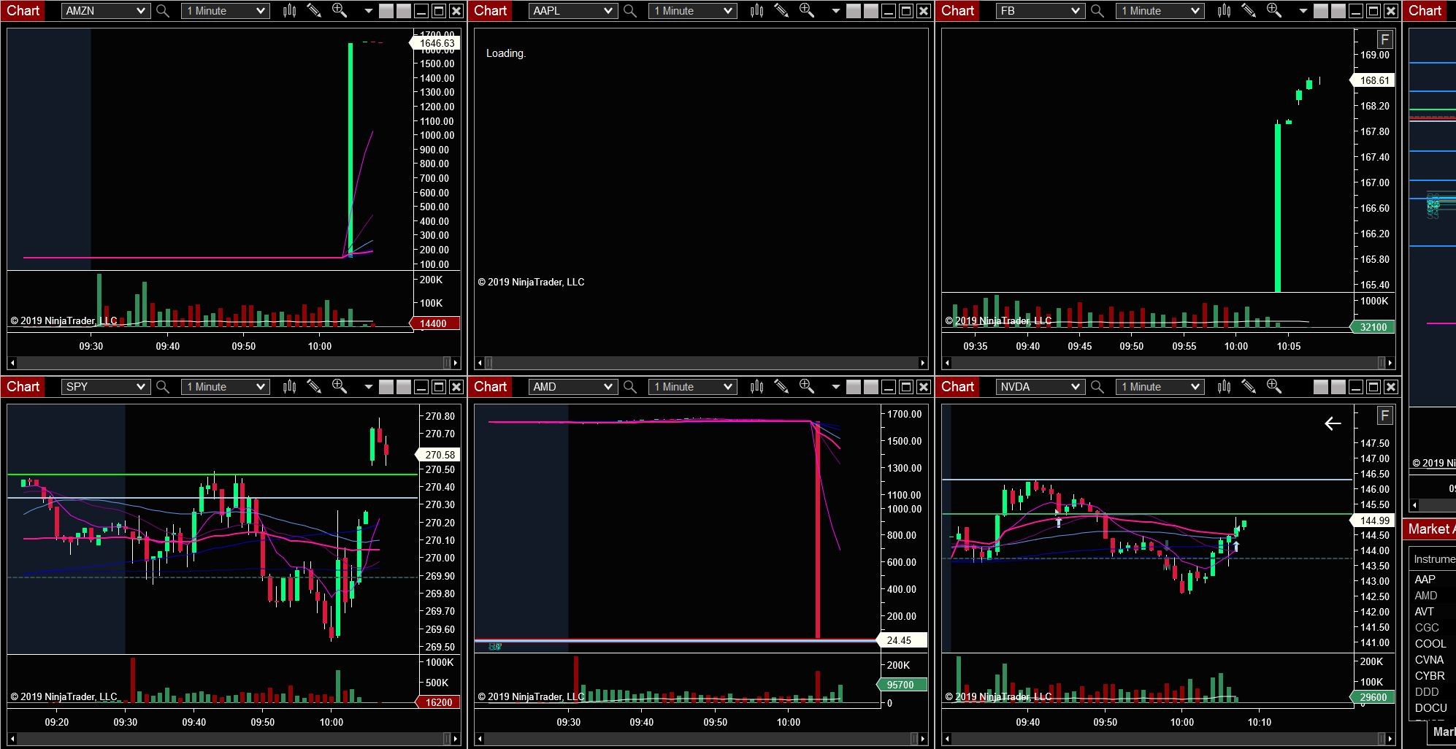Click scroll-right arrow under the AAPL chart

[923, 363]
